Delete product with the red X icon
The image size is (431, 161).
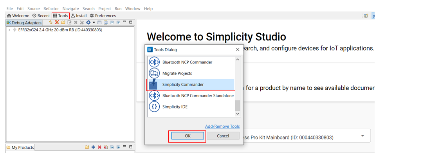99,147
